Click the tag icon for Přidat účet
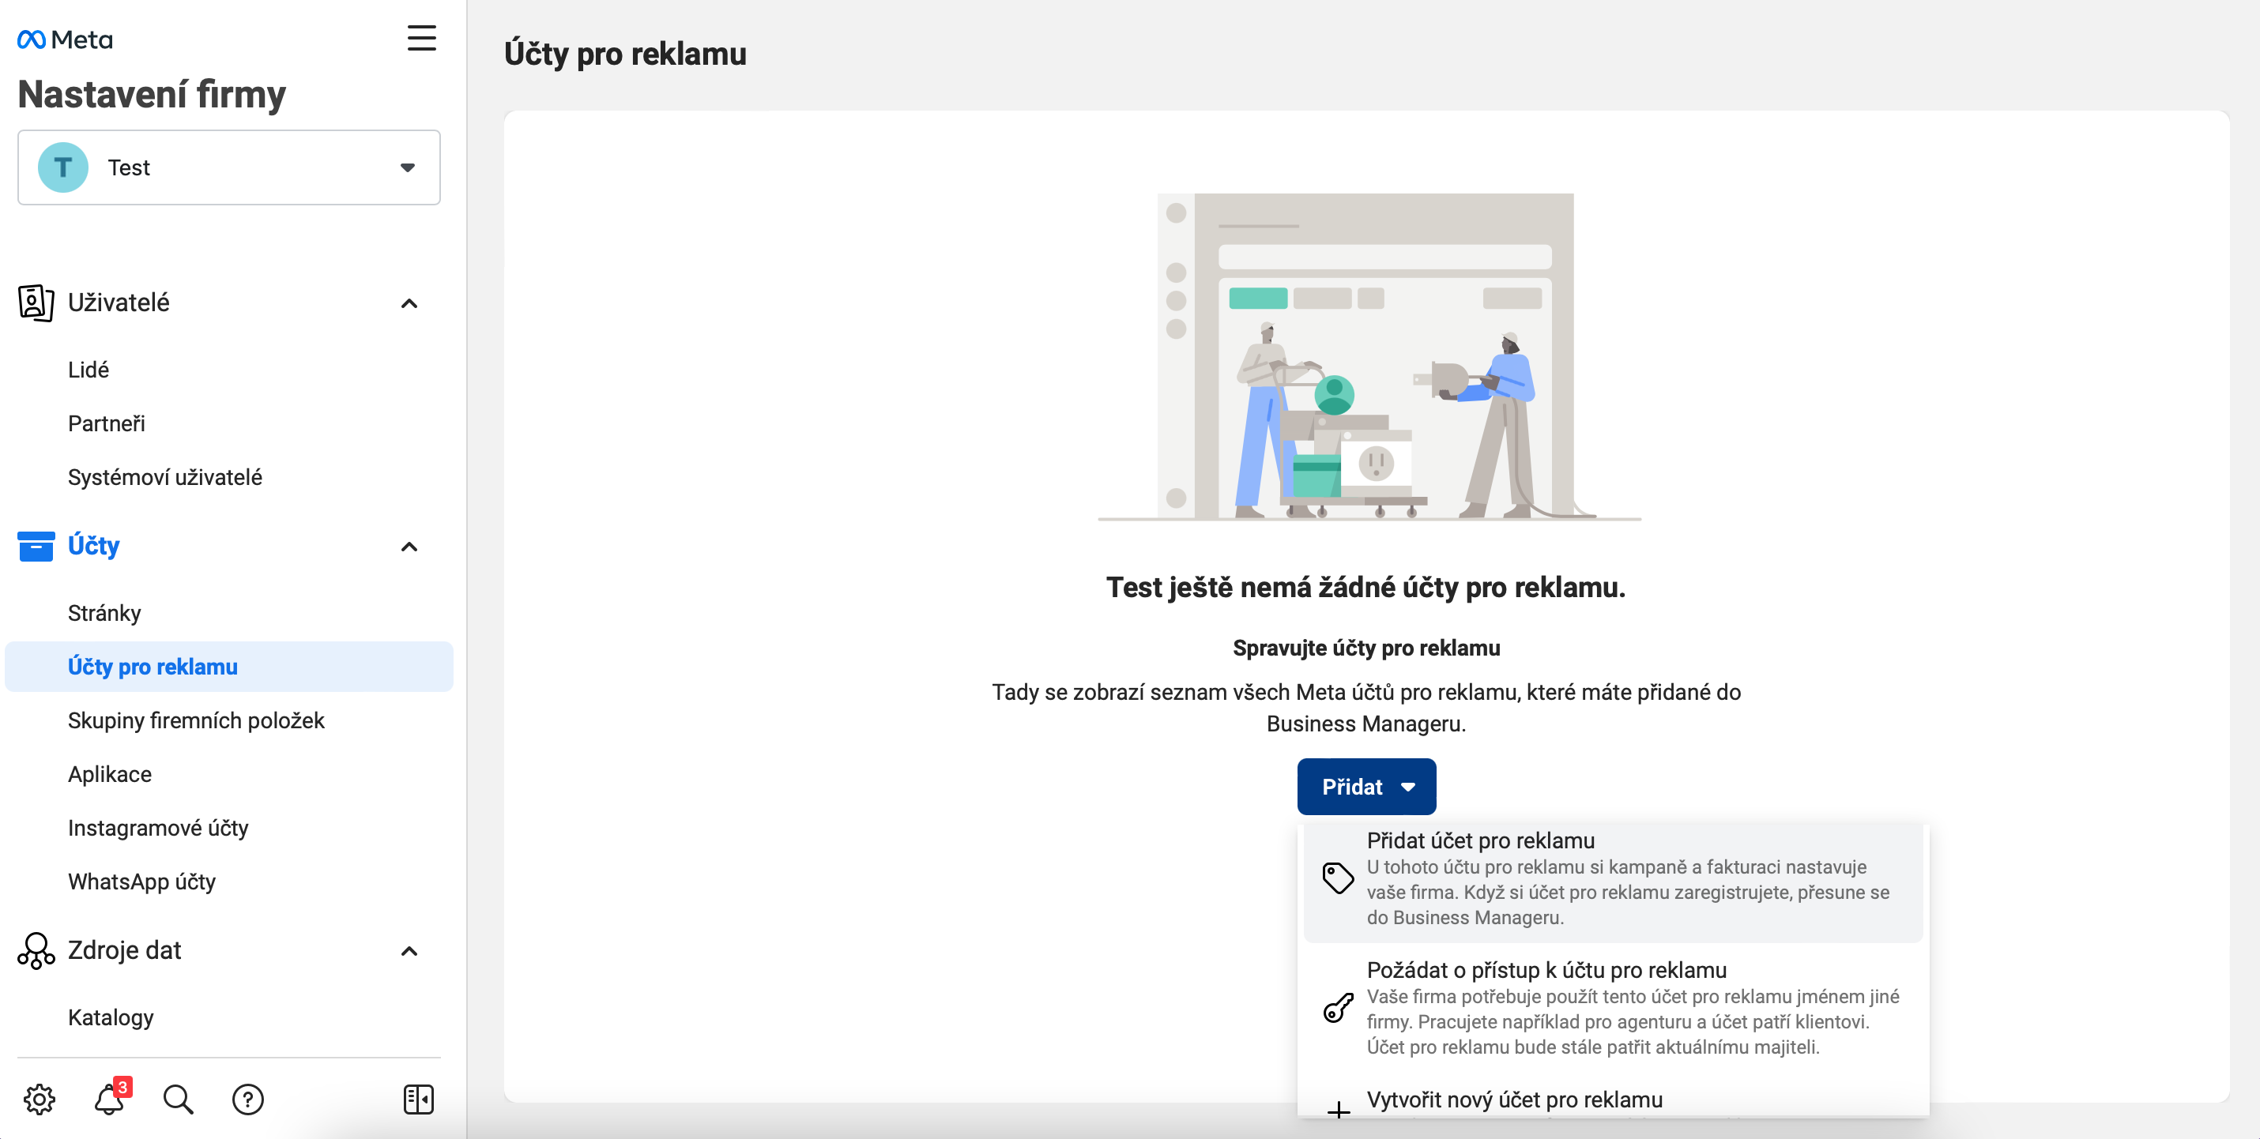The height and width of the screenshot is (1139, 2260). click(1338, 878)
